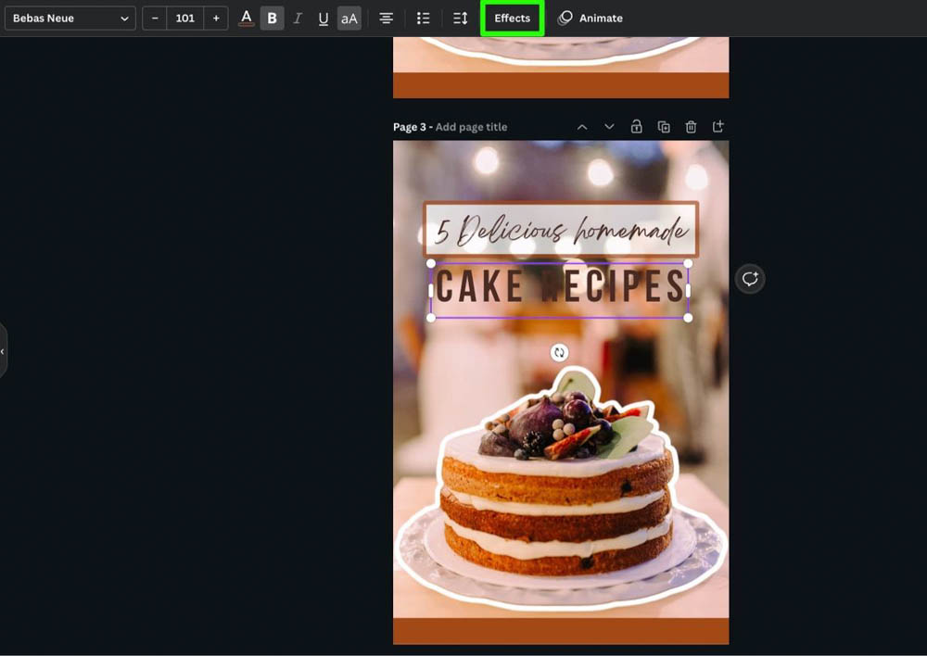Viewport: 927px width, 656px height.
Task: Toggle underline formatting
Action: (324, 19)
